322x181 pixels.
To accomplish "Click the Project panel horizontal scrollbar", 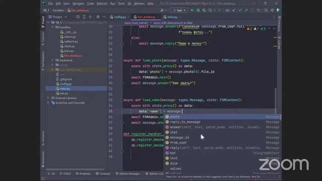I will point(75,169).
